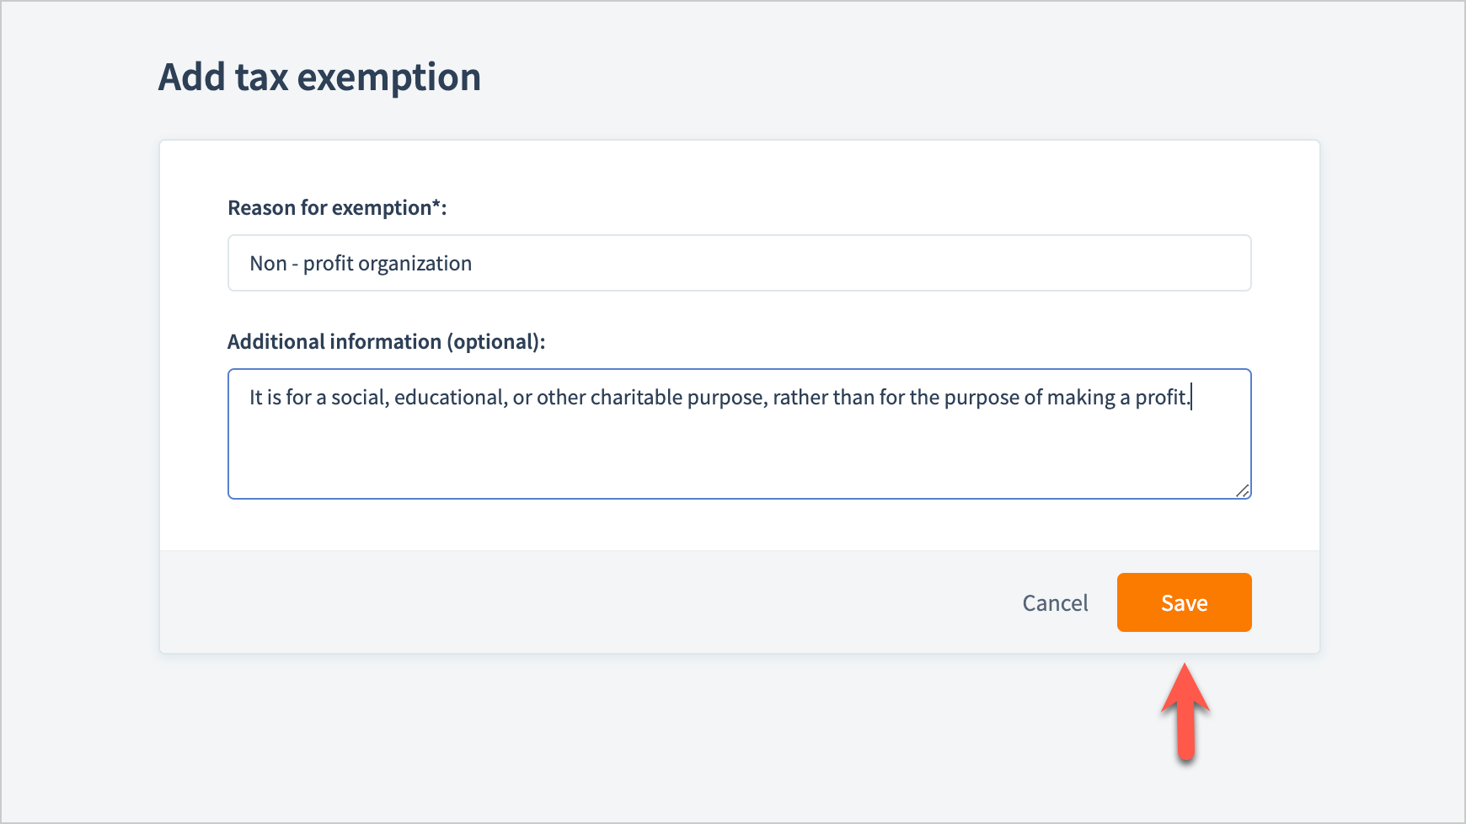This screenshot has width=1466, height=824.
Task: Click the orange Save button
Action: pyautogui.click(x=1184, y=602)
